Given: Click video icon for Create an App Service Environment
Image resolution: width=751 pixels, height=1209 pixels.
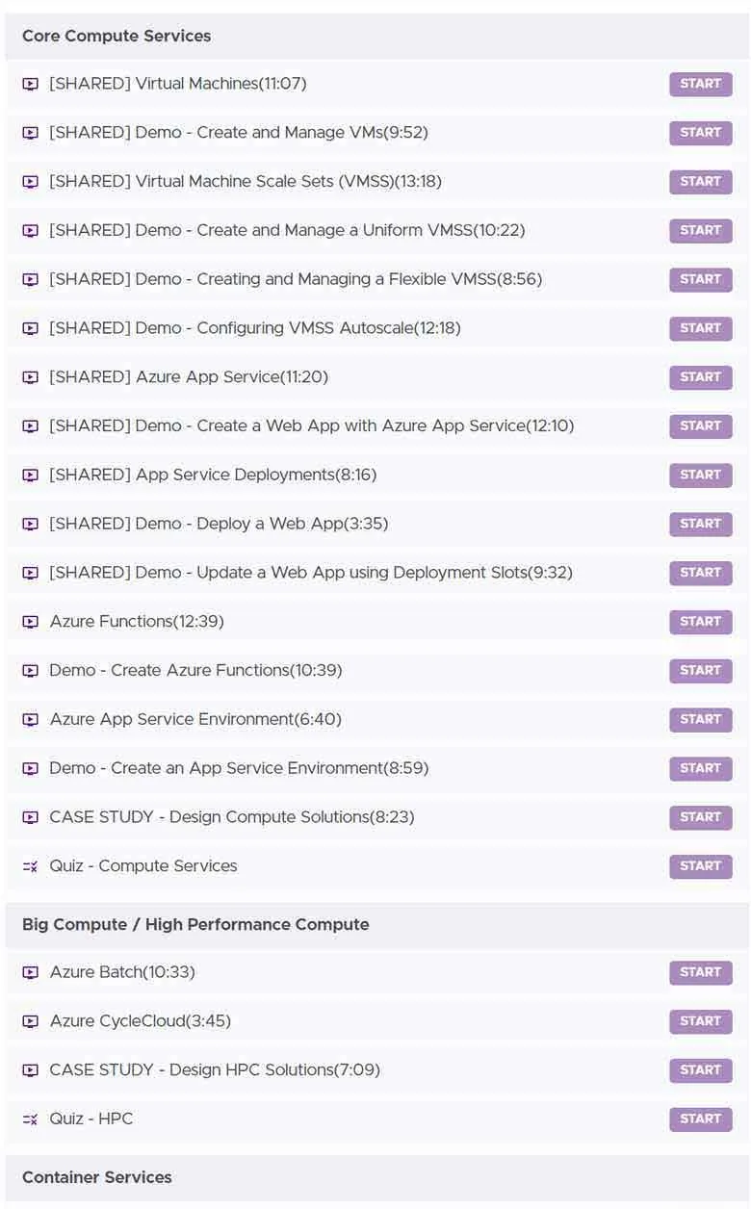Looking at the screenshot, I should click(x=30, y=769).
